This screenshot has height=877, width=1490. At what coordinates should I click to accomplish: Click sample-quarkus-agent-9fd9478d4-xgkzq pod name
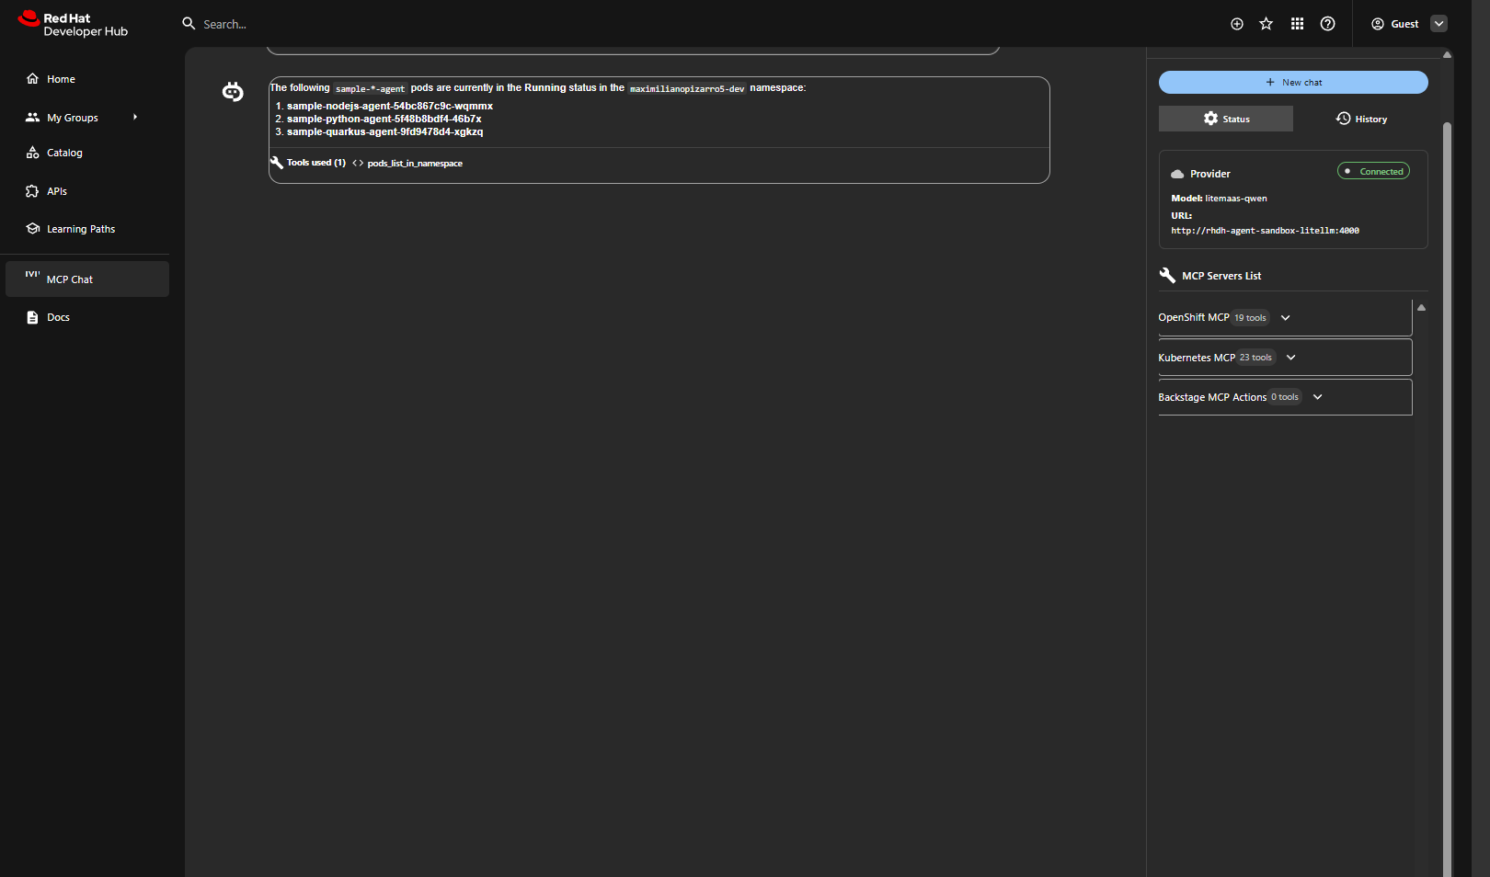384,131
